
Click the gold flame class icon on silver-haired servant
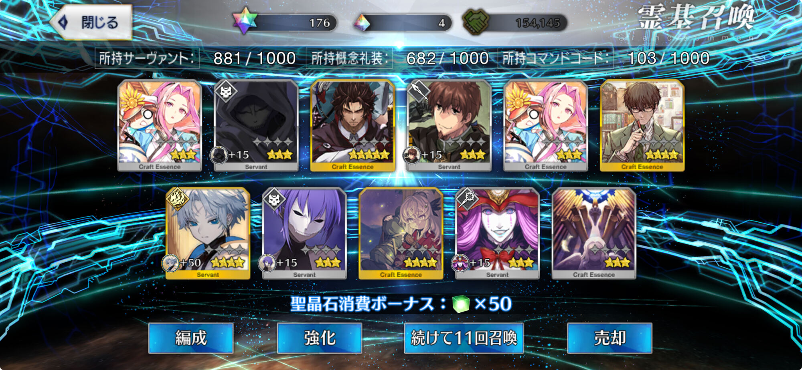pos(177,199)
